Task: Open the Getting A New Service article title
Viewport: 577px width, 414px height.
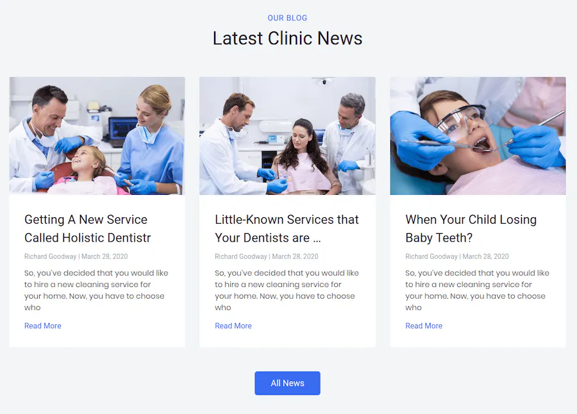Action: pyautogui.click(x=88, y=229)
